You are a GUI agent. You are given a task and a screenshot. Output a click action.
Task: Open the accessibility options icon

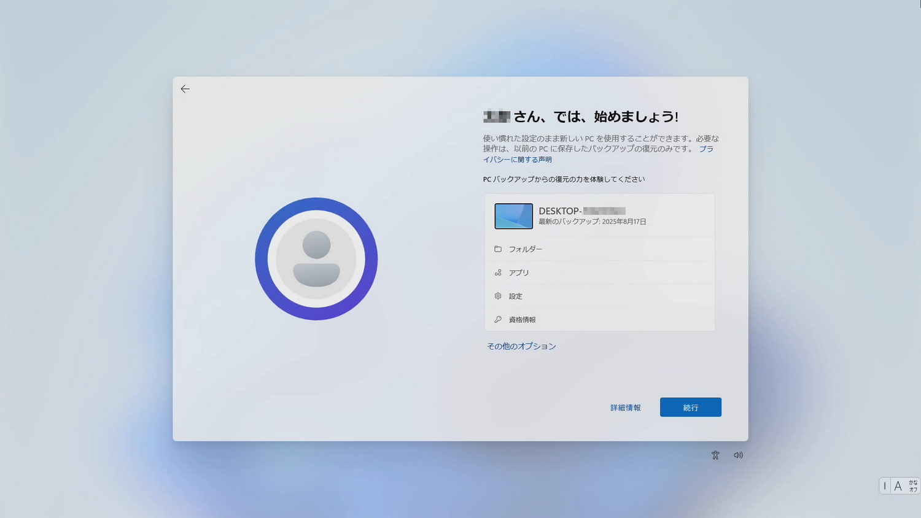tap(715, 455)
